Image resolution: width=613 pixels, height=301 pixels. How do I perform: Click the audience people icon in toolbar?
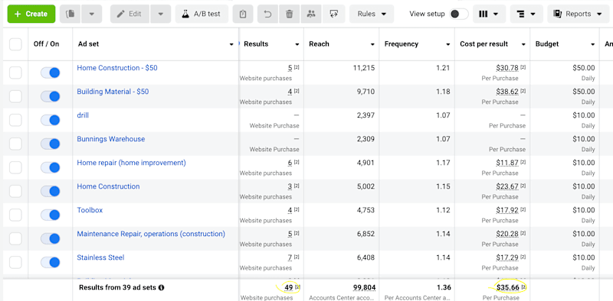(x=311, y=14)
